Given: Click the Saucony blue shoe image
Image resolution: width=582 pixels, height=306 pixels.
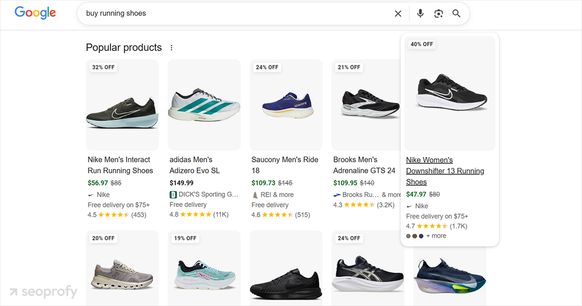Looking at the screenshot, I should (286, 104).
